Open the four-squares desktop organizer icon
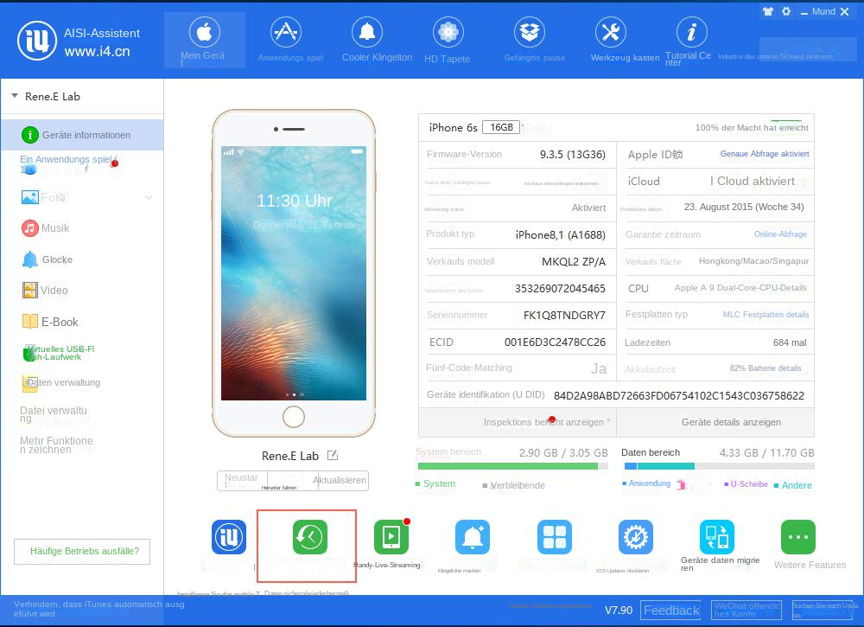 [x=555, y=536]
